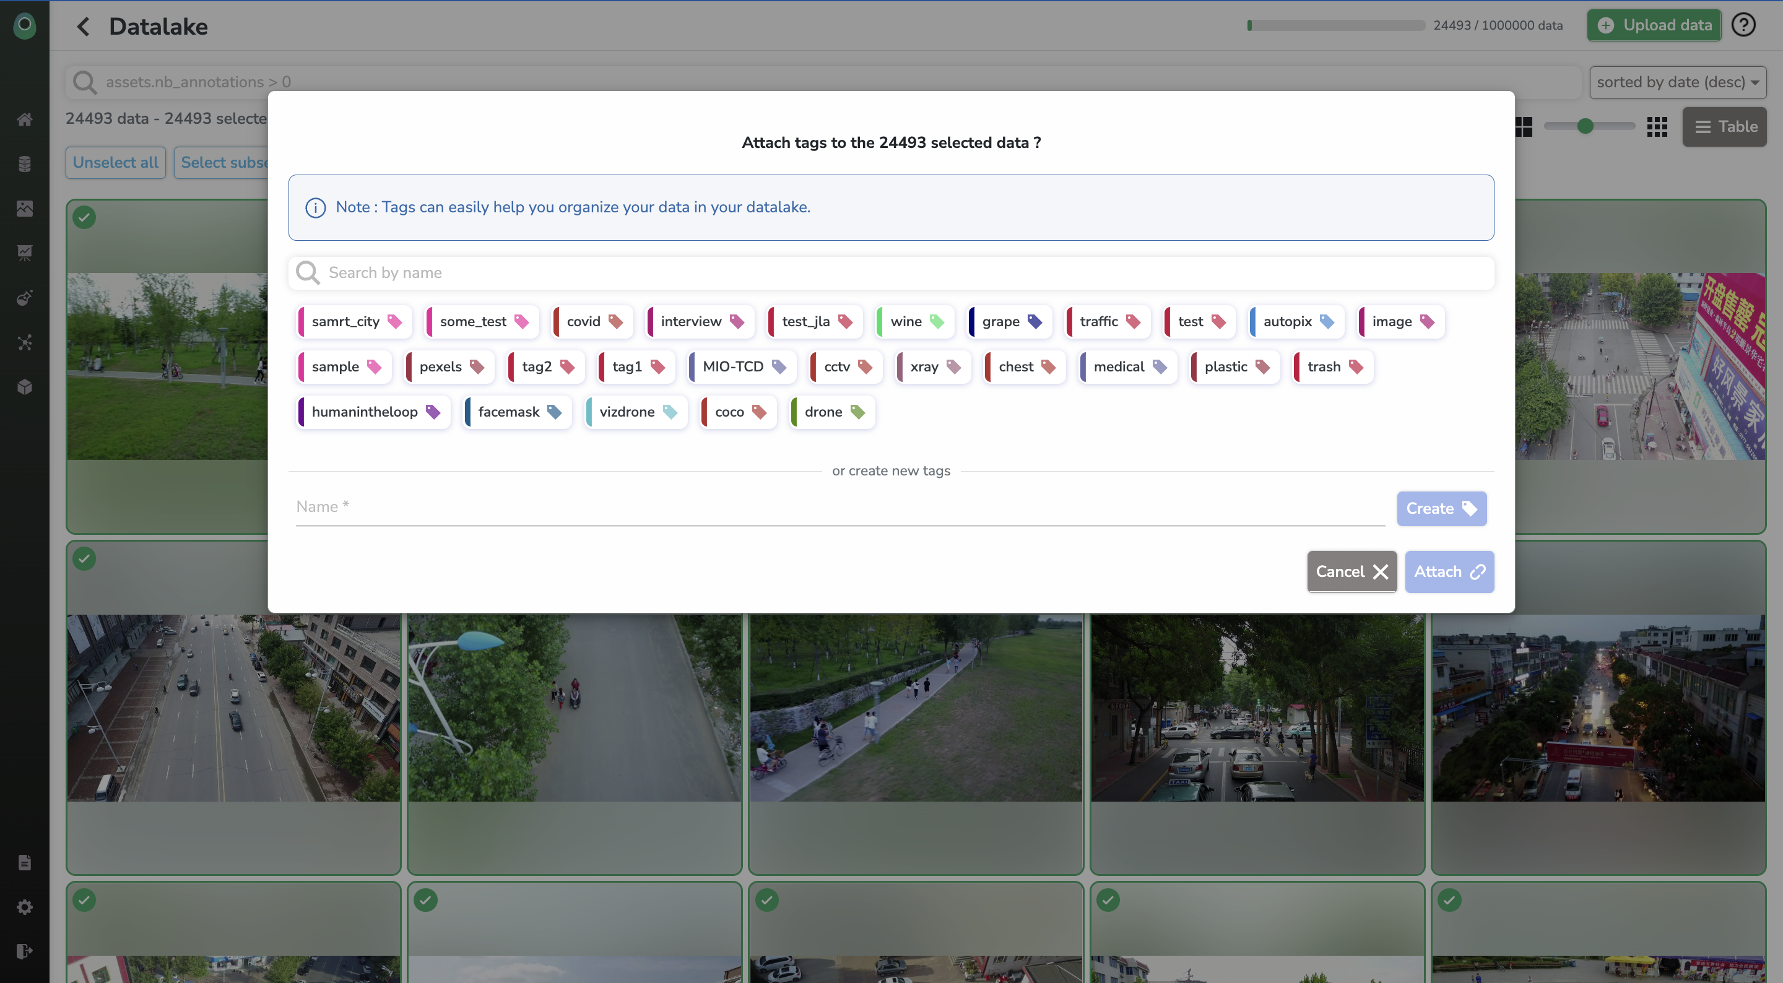The height and width of the screenshot is (983, 1783).
Task: Switch to Table view
Action: (x=1724, y=127)
